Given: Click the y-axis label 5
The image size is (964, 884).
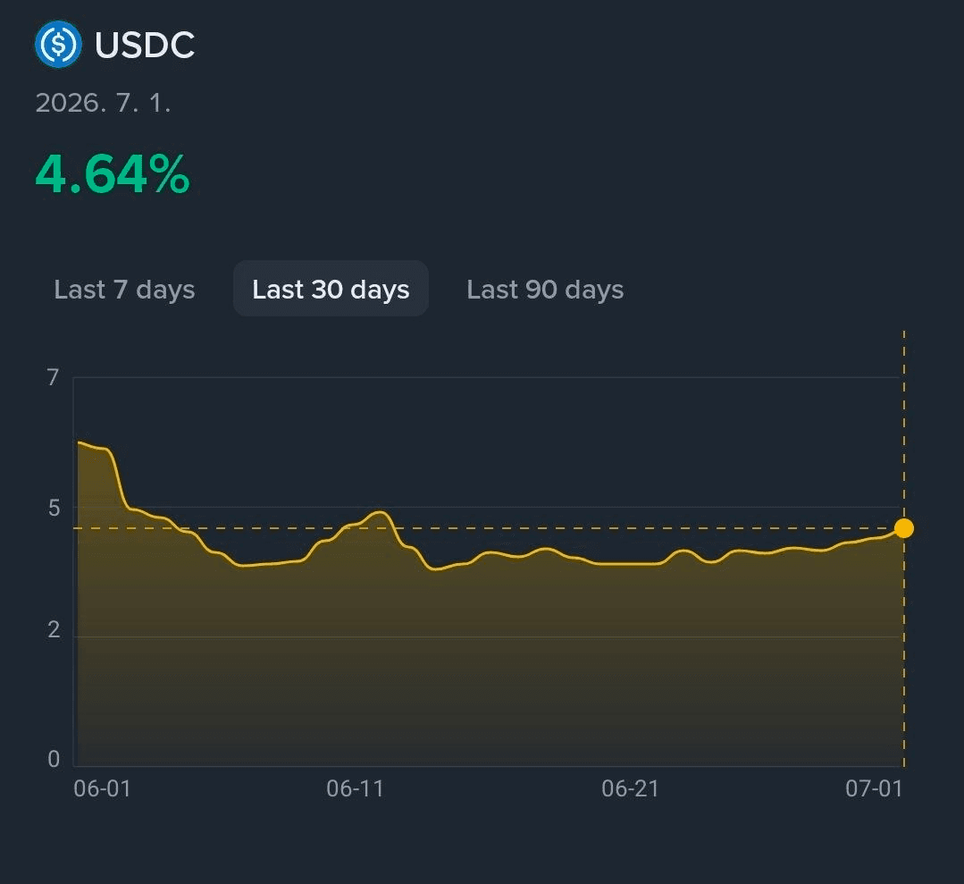Looking at the screenshot, I should (54, 508).
